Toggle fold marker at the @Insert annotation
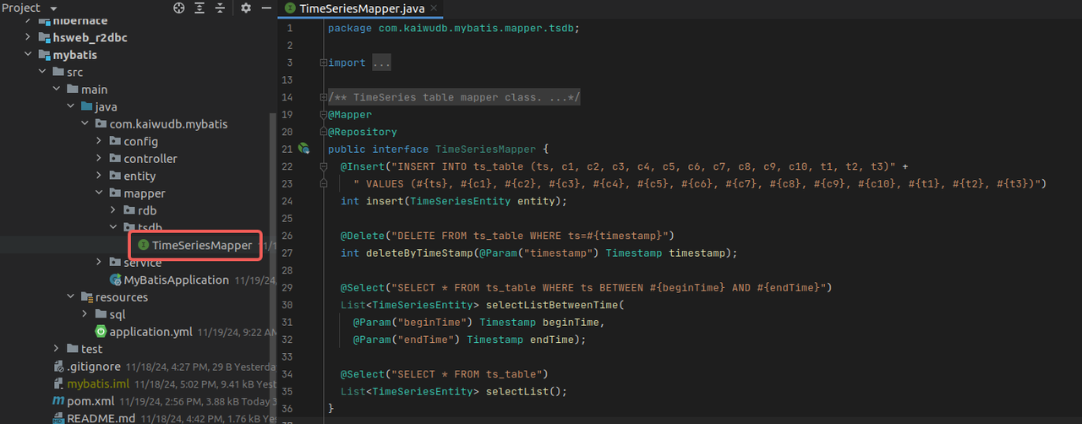Image resolution: width=1082 pixels, height=424 pixels. [323, 166]
